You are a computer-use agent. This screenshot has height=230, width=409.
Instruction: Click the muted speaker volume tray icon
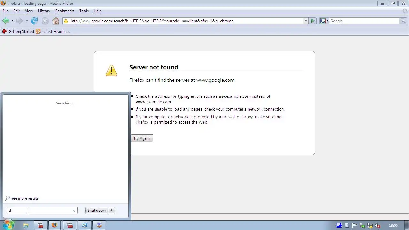coord(377,226)
